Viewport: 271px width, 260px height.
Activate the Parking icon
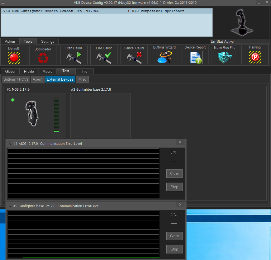[x=255, y=57]
